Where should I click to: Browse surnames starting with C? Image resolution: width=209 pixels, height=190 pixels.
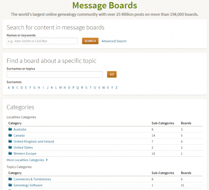point(17,88)
